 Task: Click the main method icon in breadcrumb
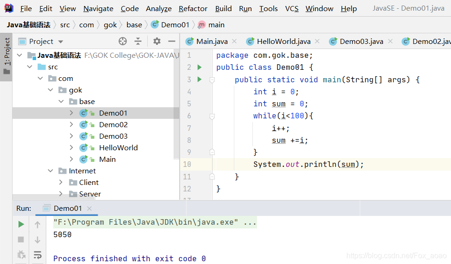[201, 25]
